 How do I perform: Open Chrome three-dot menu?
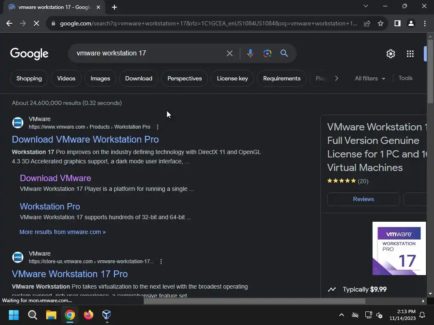click(425, 24)
